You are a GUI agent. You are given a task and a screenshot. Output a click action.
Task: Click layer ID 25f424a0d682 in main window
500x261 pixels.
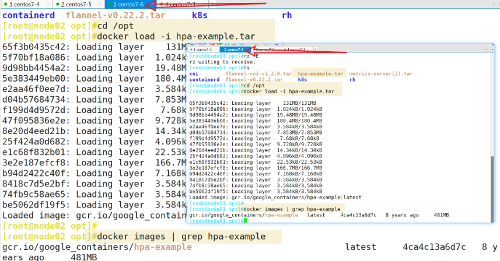pos(33,142)
